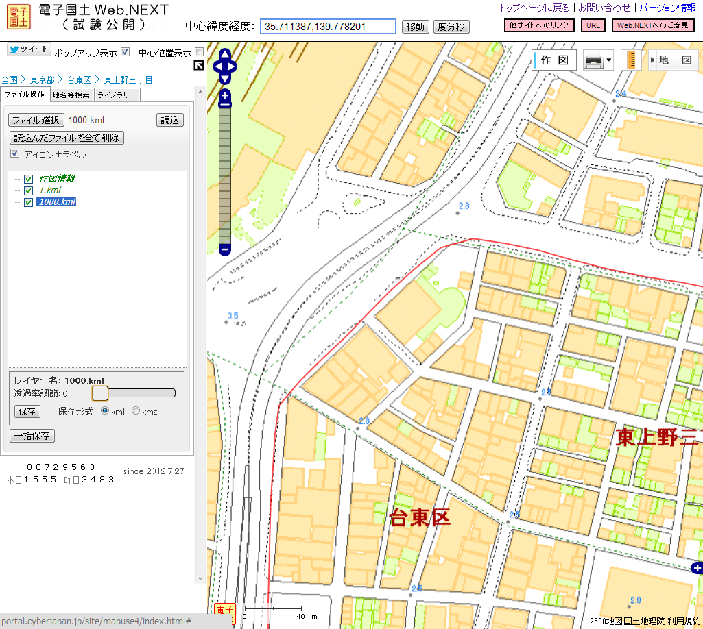Click the Twitter ツイート button
This screenshot has height=629, width=703.
click(x=28, y=50)
